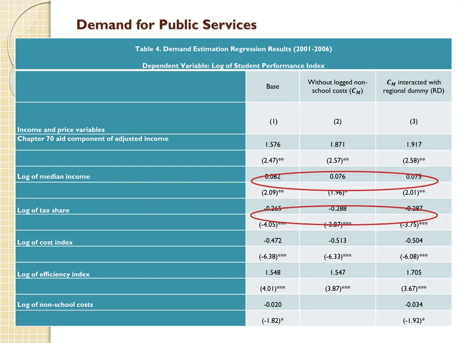Select the -0.265 tax share coefficient
The height and width of the screenshot is (343, 457).
click(x=273, y=209)
